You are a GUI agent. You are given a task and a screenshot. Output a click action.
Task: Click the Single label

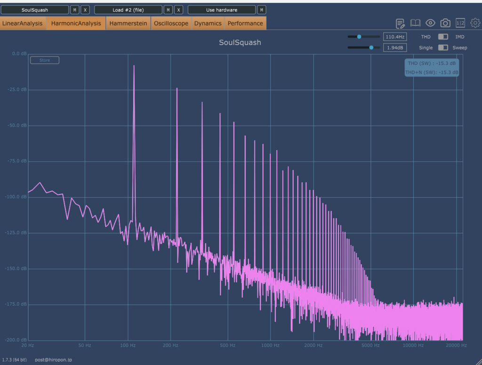click(x=426, y=48)
